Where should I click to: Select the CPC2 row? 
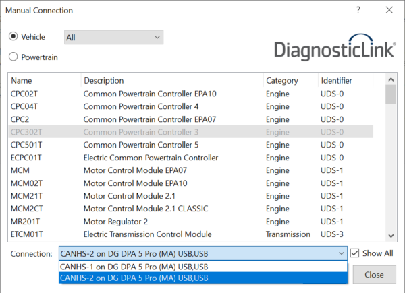coord(191,119)
